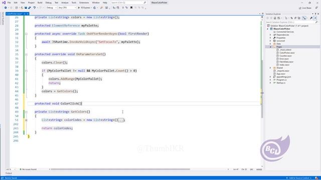Select _Imports.razor in Solution Explorer

tap(283, 71)
